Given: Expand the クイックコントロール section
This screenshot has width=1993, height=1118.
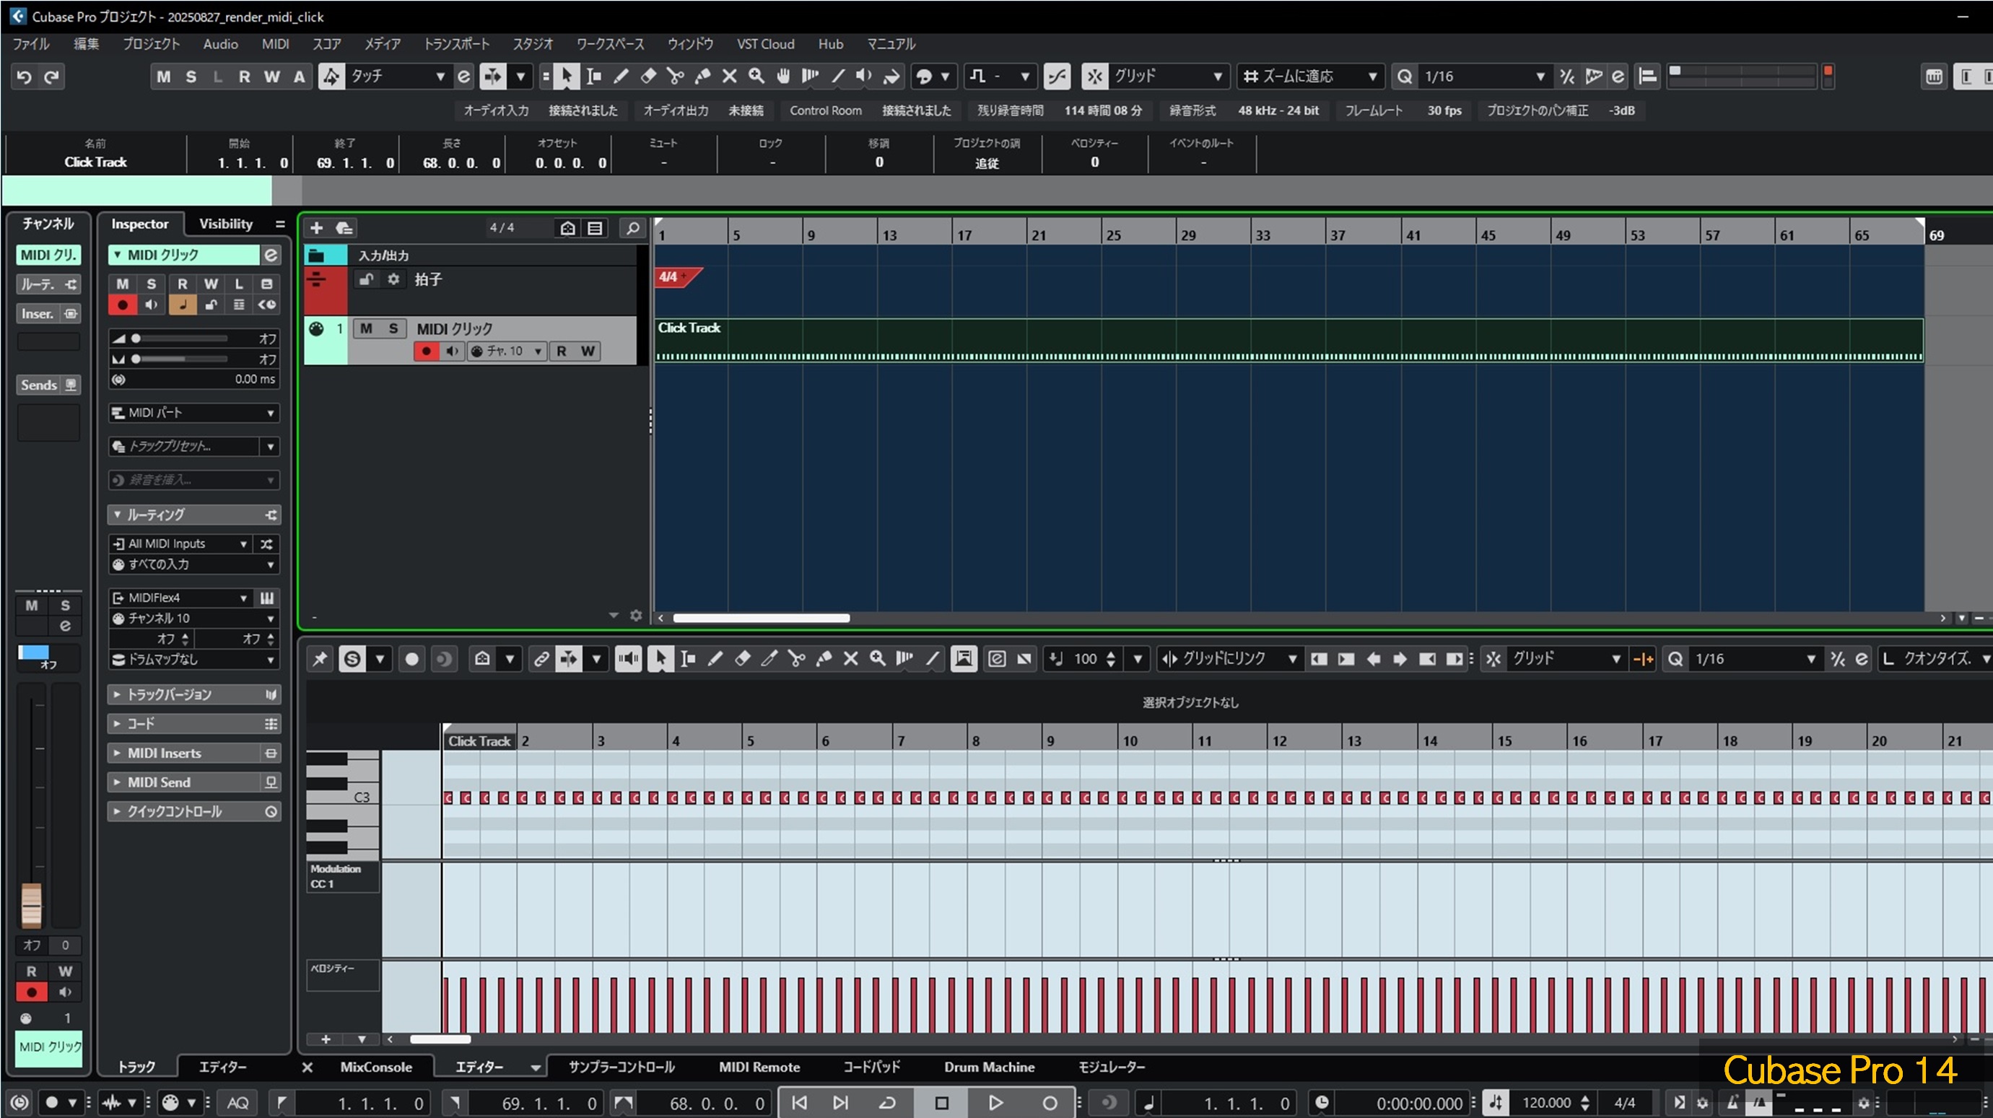Looking at the screenshot, I should click(x=193, y=811).
